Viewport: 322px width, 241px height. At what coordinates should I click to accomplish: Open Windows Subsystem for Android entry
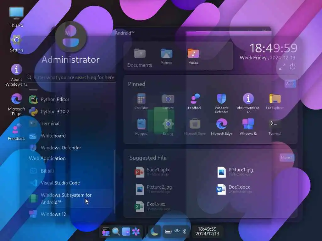click(x=70, y=199)
